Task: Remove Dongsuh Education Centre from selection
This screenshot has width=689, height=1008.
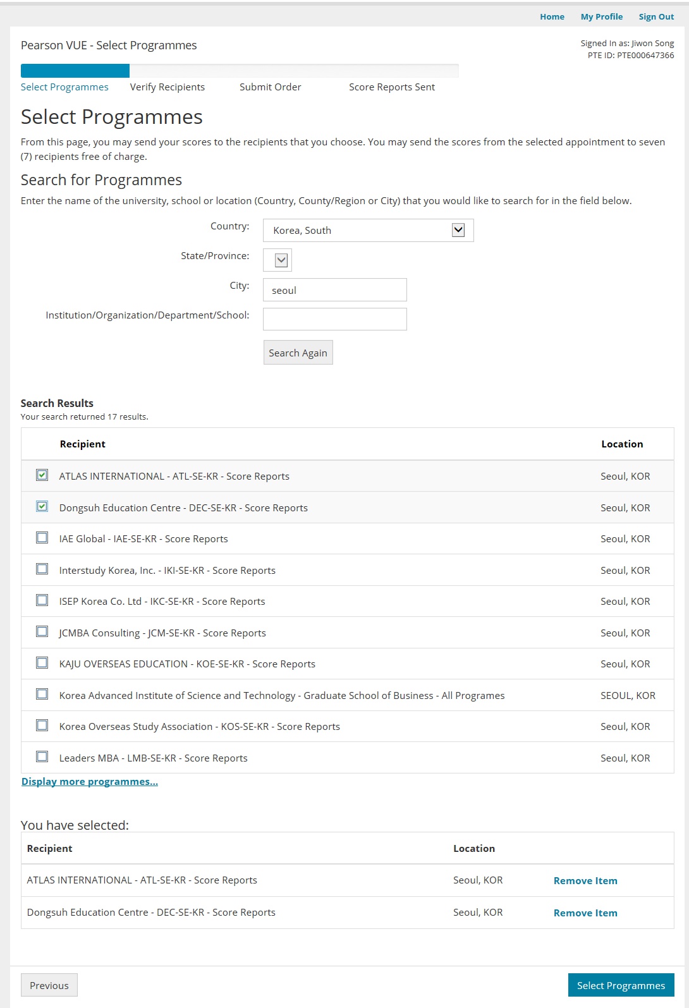Action: point(585,913)
